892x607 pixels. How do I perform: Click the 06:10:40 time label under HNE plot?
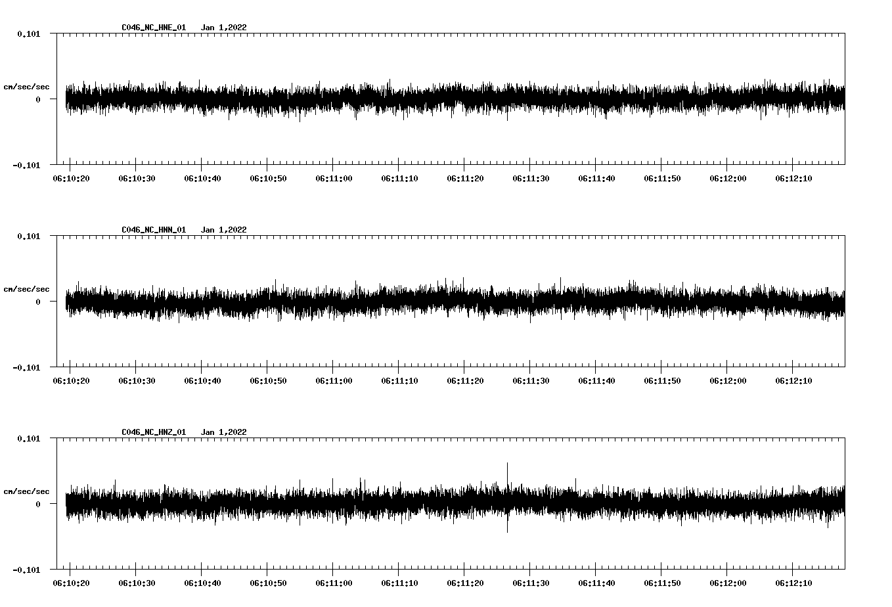tap(202, 179)
